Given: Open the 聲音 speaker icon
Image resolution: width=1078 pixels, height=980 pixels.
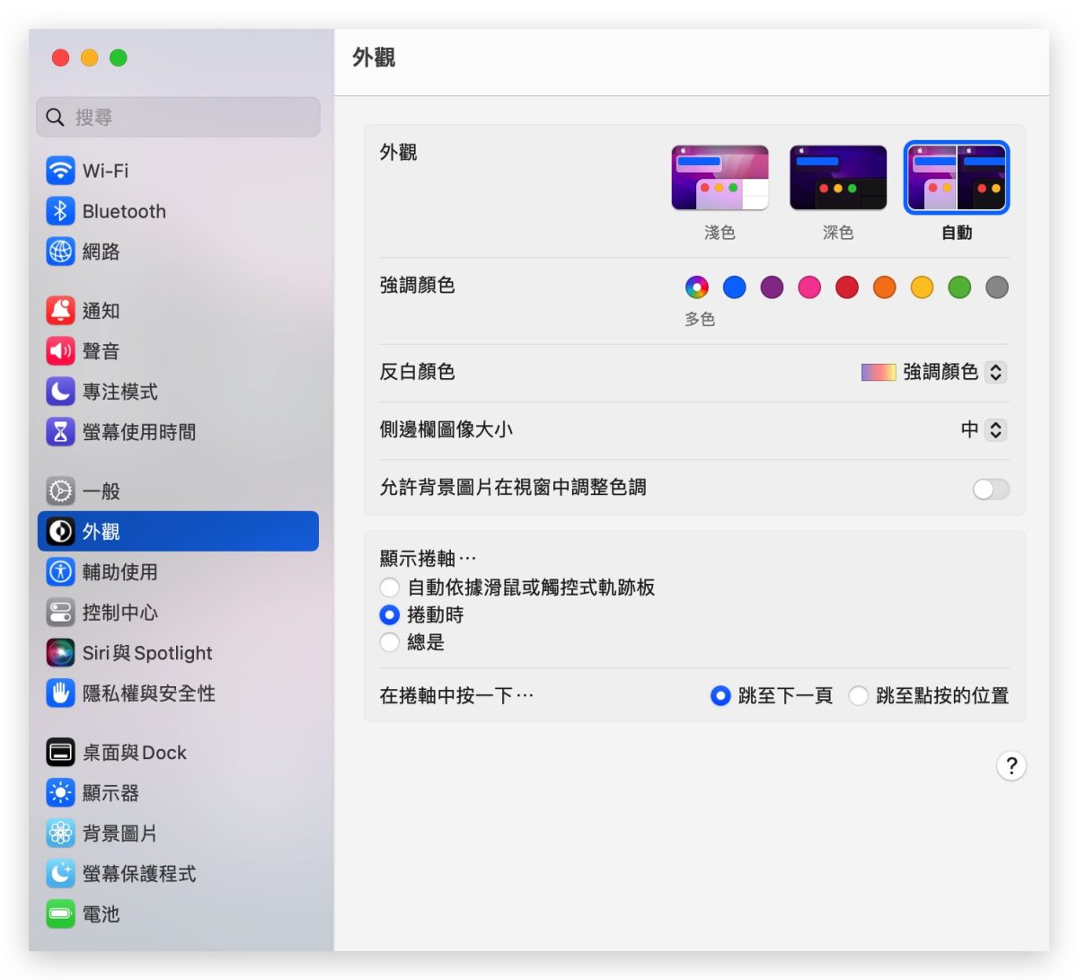Looking at the screenshot, I should click(60, 351).
